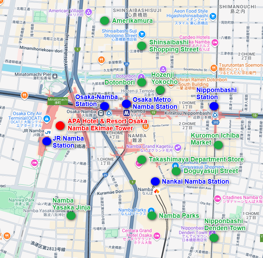Click the Tsurutontan Soemoncho restaurant pin
This screenshot has height=258, width=263.
tap(214, 68)
